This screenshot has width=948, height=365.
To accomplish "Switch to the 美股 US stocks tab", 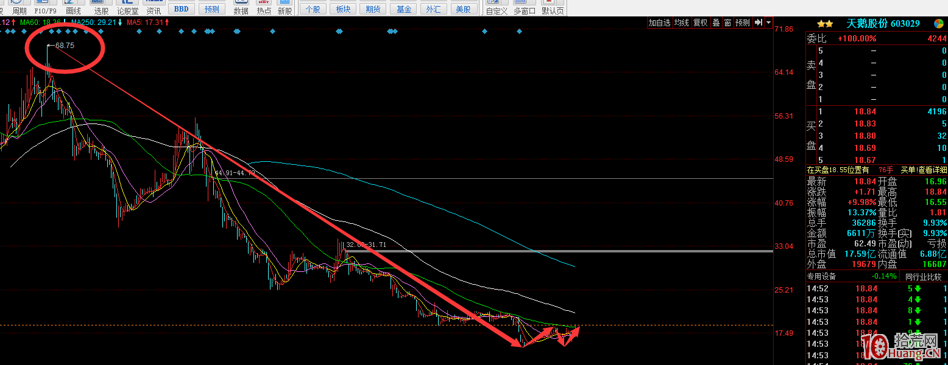I will coord(464,9).
